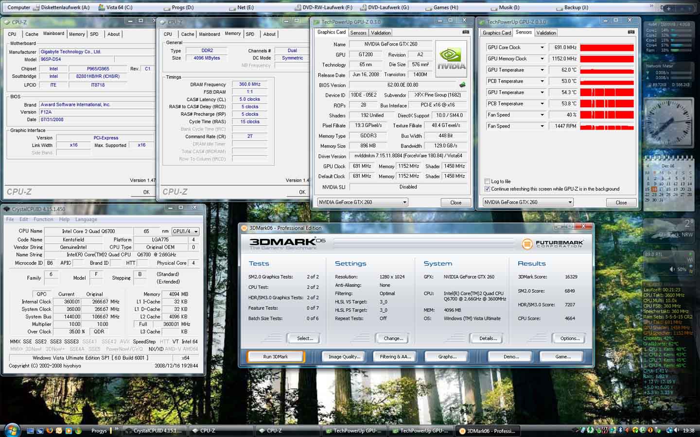Click GPU-Z Graphics Card window title icon

(x=316, y=22)
